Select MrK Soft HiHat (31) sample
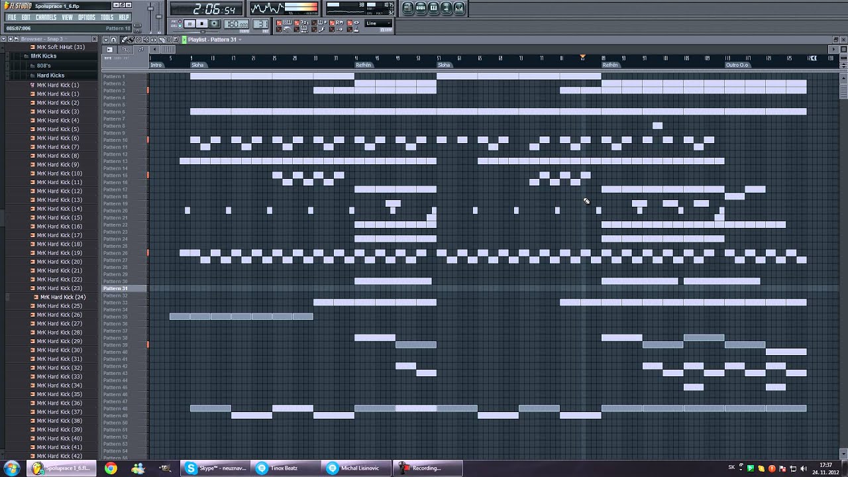The height and width of the screenshot is (477, 848). (x=60, y=47)
